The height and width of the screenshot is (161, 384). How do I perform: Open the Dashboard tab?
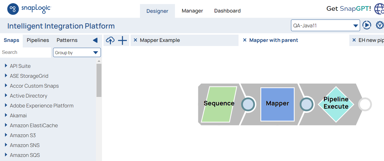click(227, 11)
